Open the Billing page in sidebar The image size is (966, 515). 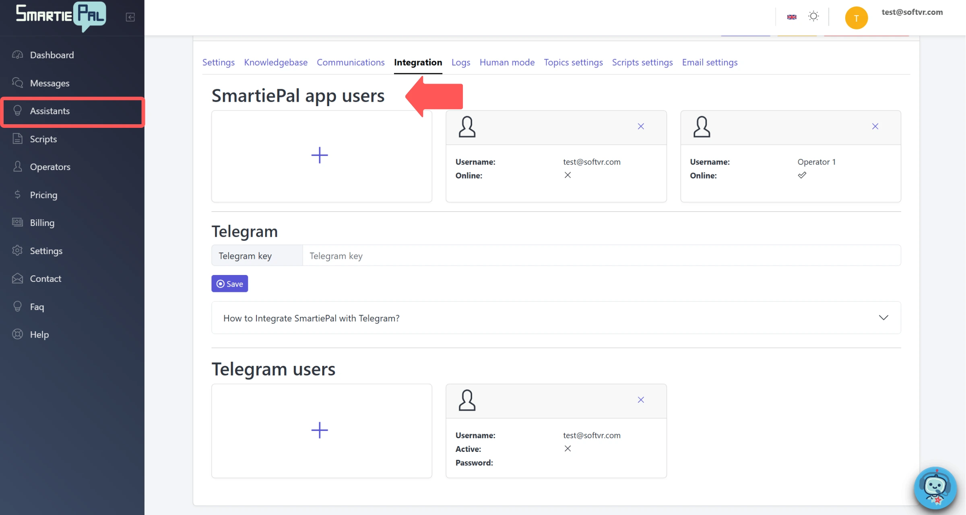click(x=42, y=223)
